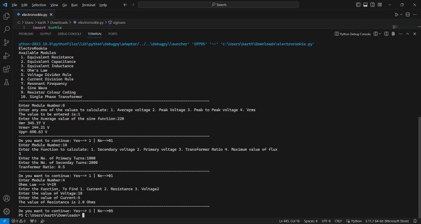Open the Go menu
This screenshot has height=224, width=421.
tap(64, 5)
